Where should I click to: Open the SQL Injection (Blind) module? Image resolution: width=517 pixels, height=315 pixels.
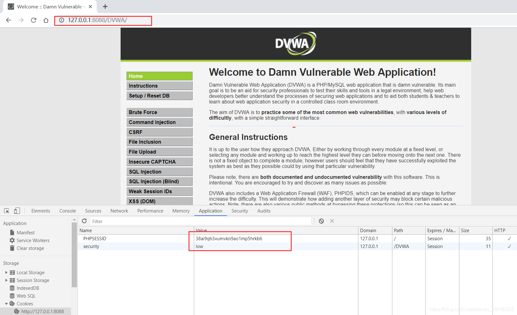pyautogui.click(x=160, y=181)
